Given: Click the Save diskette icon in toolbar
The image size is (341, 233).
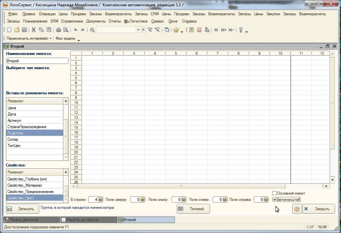Looking at the screenshot, I should (24, 30).
